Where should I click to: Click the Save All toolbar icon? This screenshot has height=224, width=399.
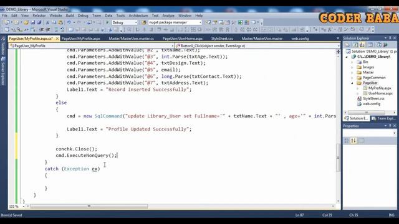pos(39,22)
